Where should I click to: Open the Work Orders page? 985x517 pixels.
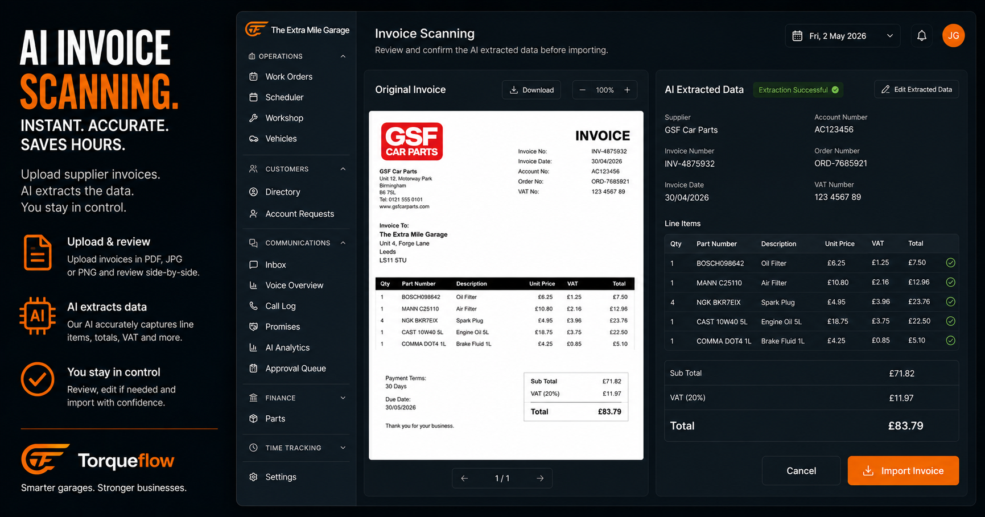click(289, 77)
